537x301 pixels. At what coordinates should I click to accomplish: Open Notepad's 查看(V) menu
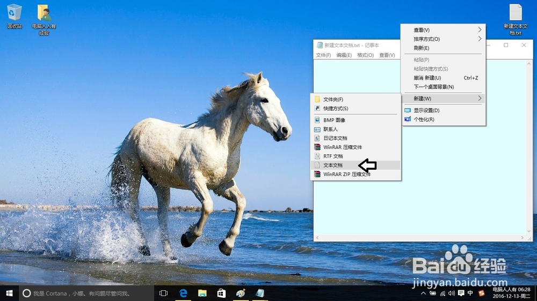[387, 55]
